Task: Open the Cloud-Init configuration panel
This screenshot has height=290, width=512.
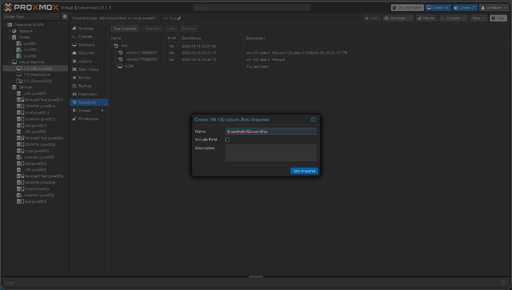Action: 86,53
